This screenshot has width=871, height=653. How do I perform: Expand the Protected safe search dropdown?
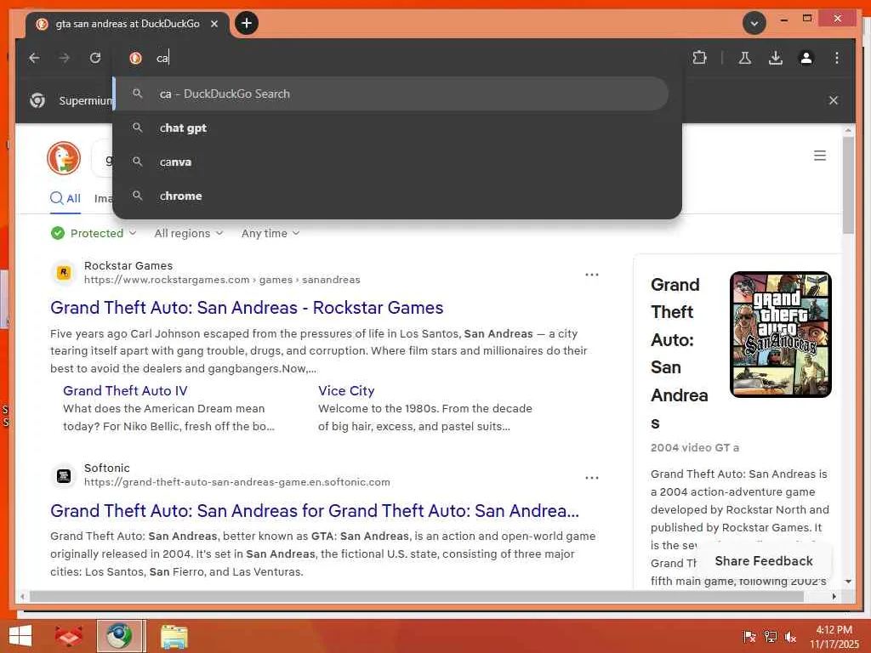(x=94, y=233)
